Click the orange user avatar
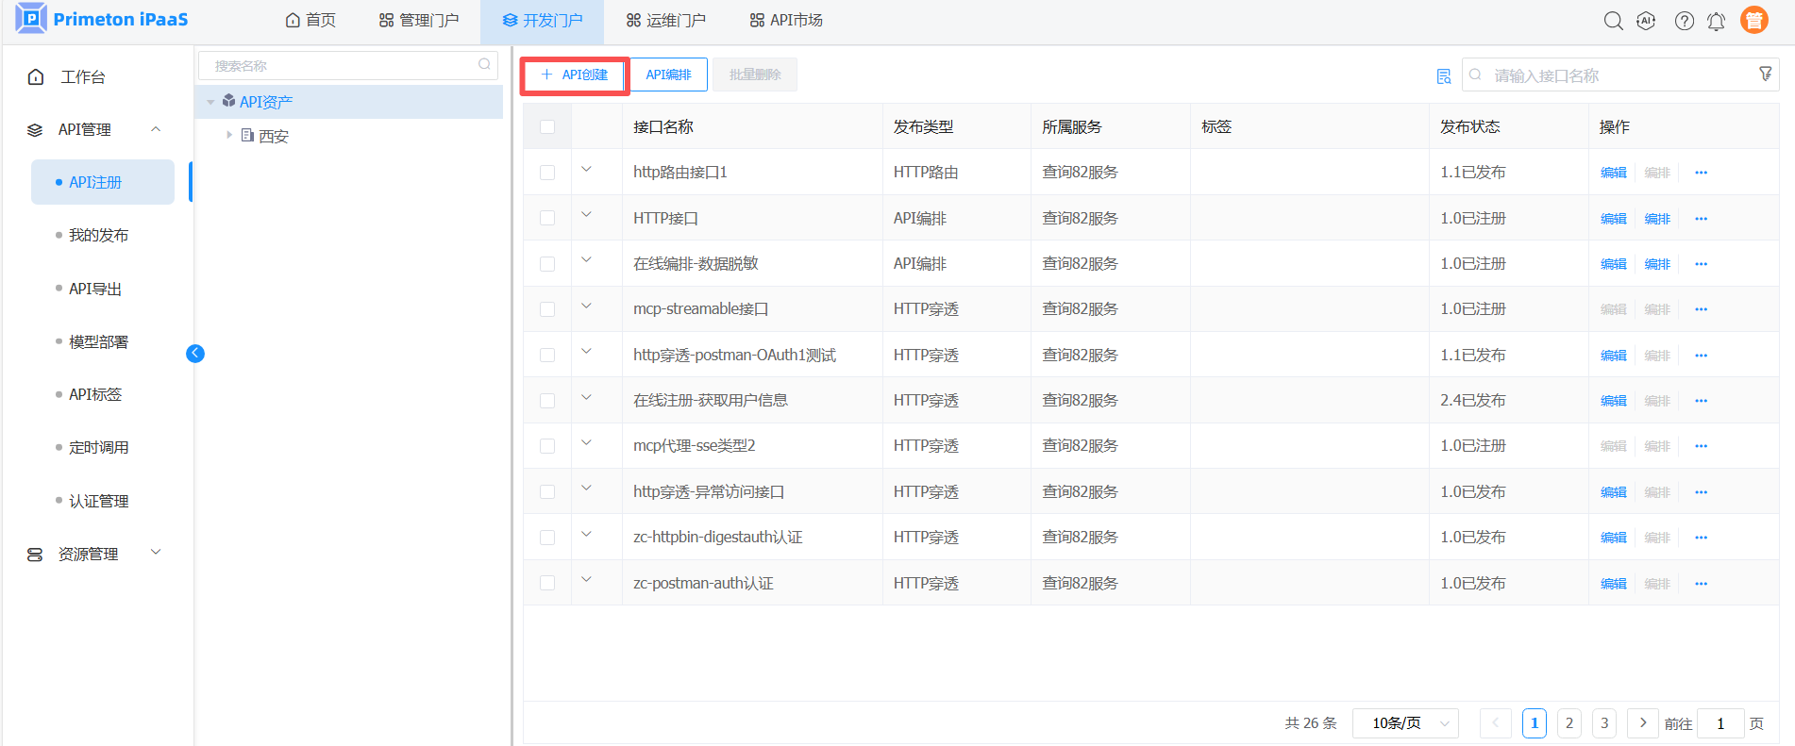The height and width of the screenshot is (746, 1795). [x=1753, y=20]
